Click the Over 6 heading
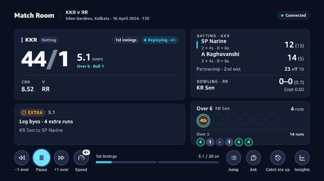Screen dimensions: 324x181 point(204,109)
